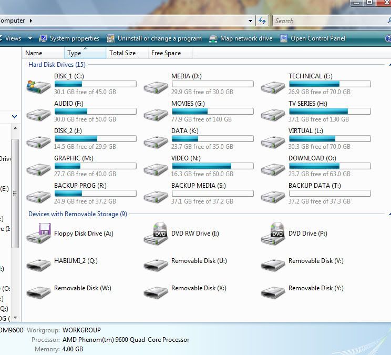The image size is (391, 355).
Task: Click the BACKUP DATA (T:) drive icon
Action: 273,195
